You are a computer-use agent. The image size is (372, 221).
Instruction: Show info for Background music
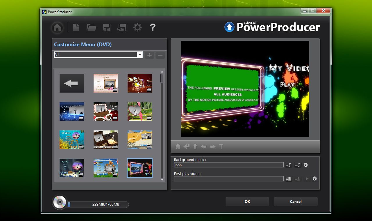click(306, 165)
